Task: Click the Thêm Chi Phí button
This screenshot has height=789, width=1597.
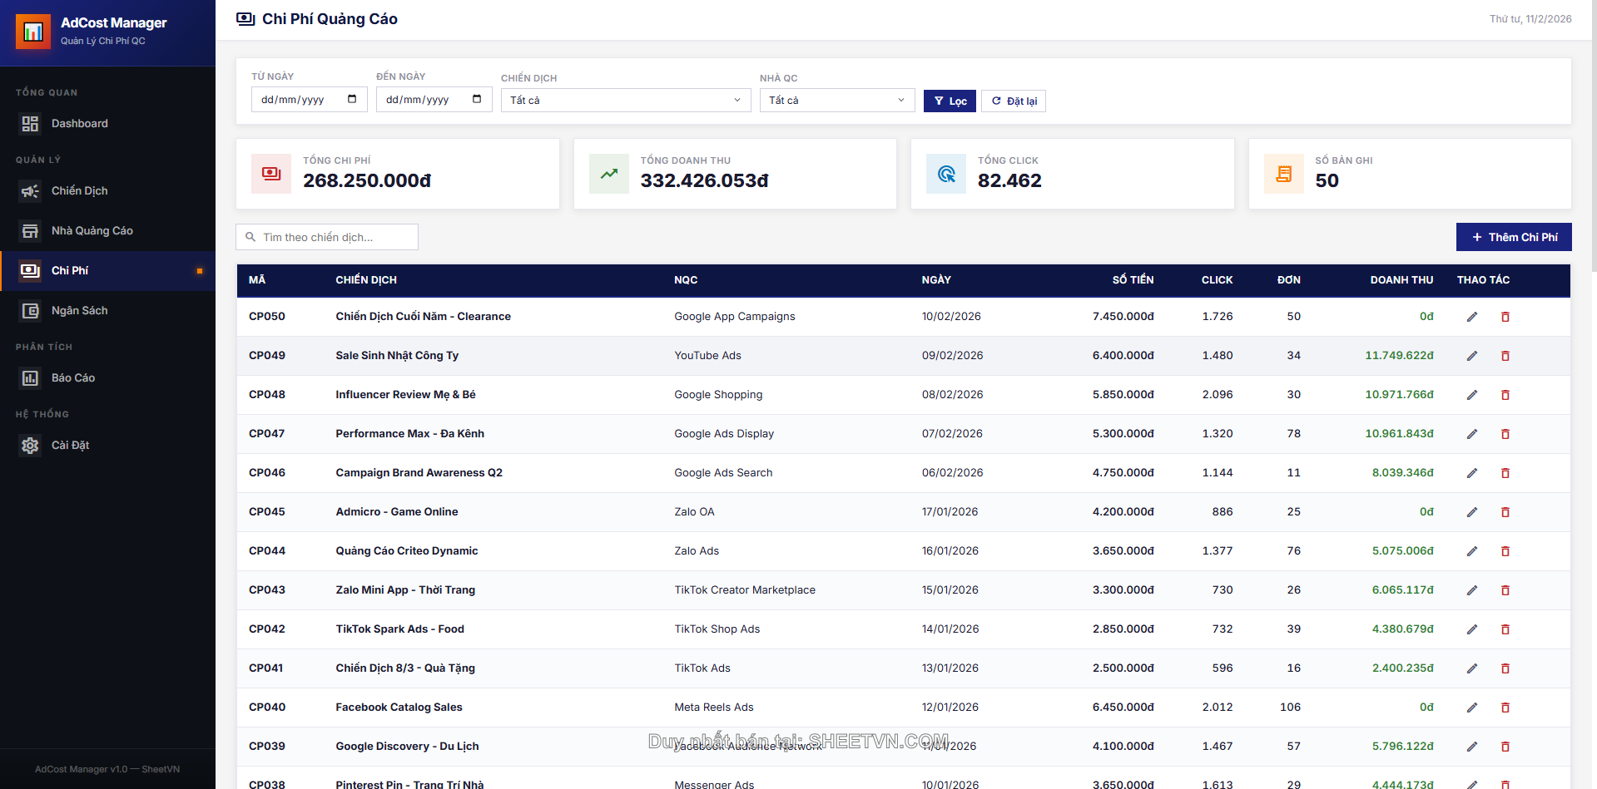Action: coord(1513,237)
